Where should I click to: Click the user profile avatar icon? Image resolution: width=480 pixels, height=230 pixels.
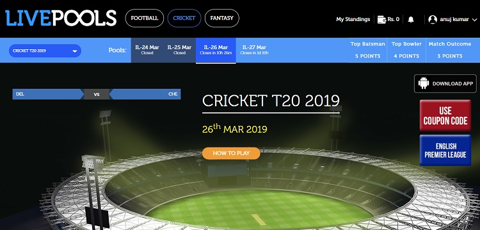[x=433, y=20]
